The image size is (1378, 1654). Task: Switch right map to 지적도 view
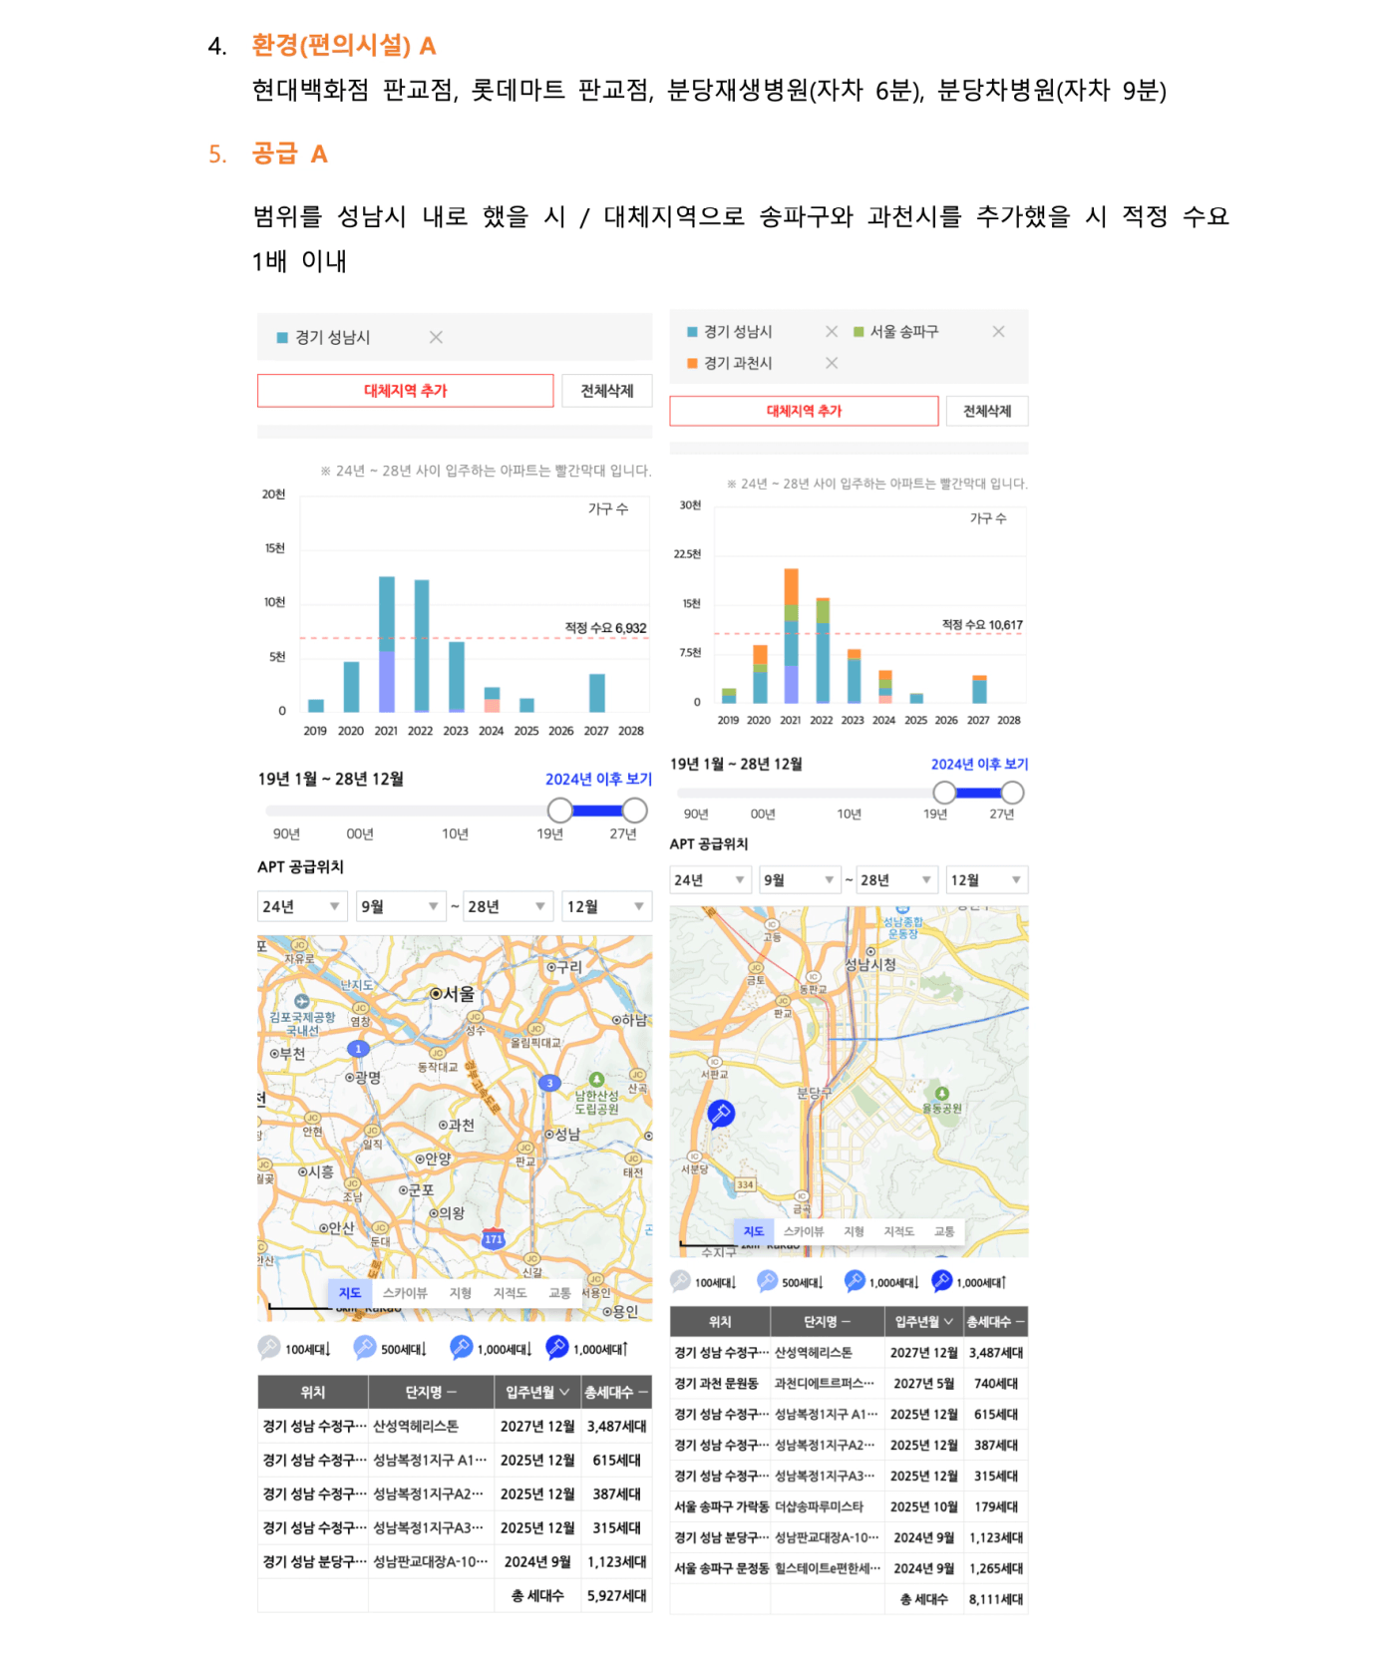point(898,1231)
